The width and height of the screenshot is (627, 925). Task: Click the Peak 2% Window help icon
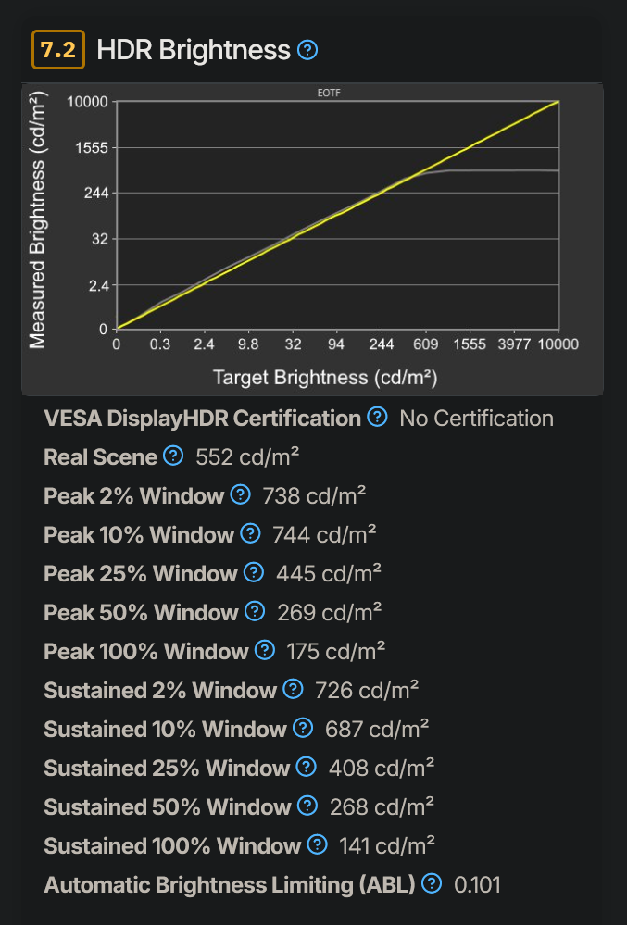240,495
